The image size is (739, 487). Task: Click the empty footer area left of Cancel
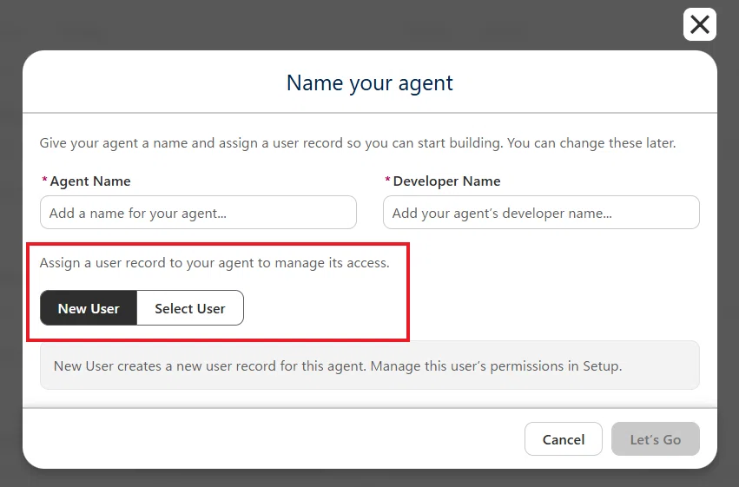[274, 439]
